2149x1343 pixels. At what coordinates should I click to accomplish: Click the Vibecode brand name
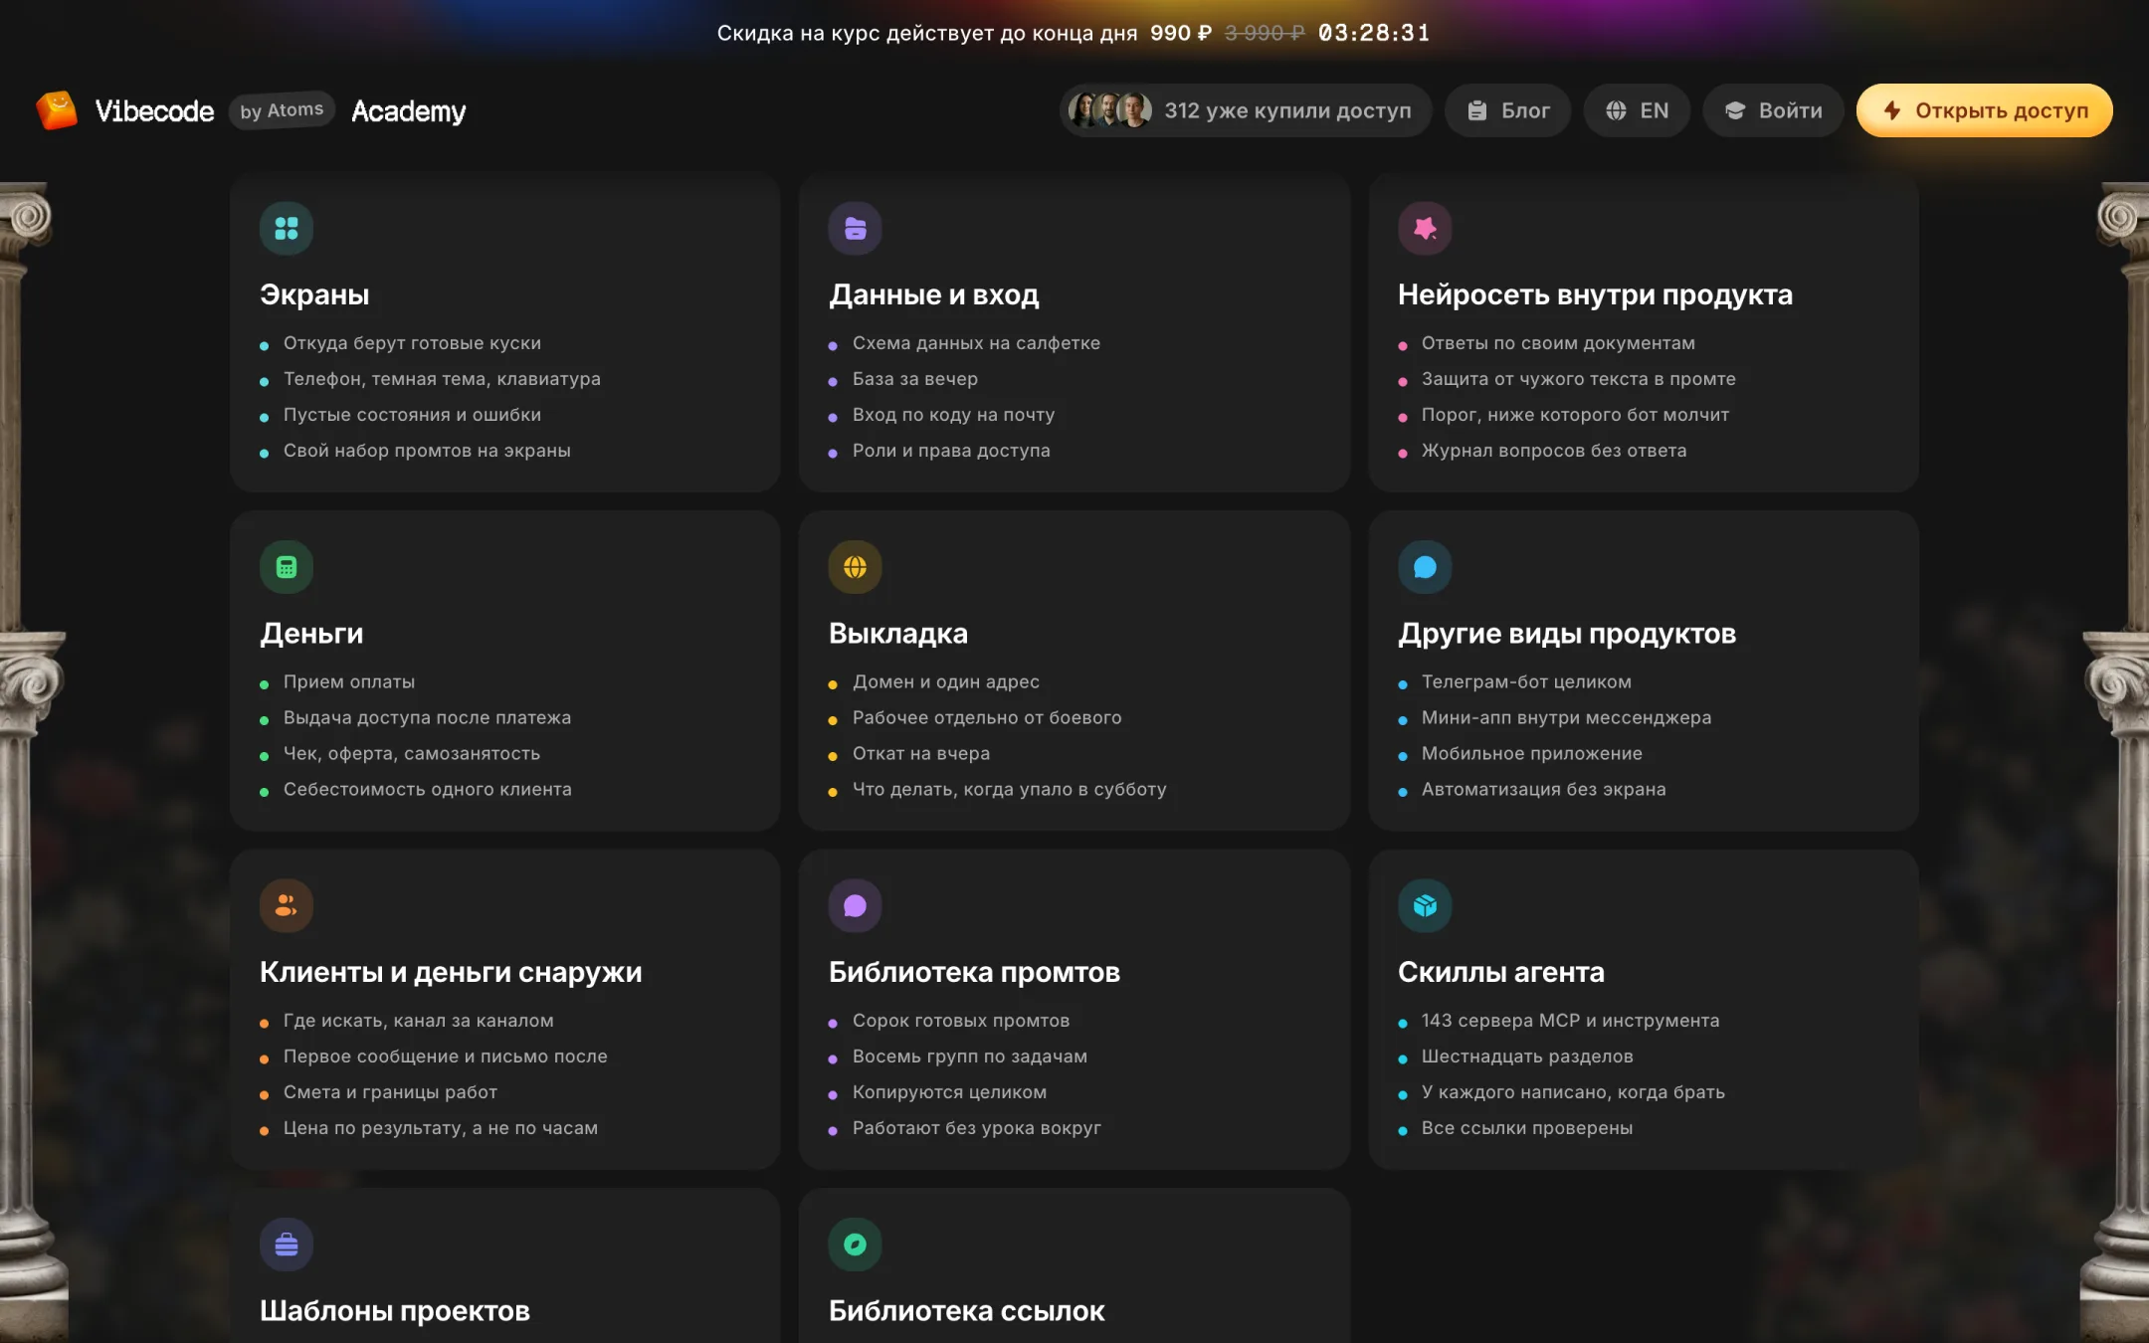pos(154,111)
